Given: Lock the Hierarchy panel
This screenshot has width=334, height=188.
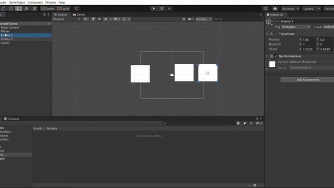Looking at the screenshot, I should tap(44, 15).
